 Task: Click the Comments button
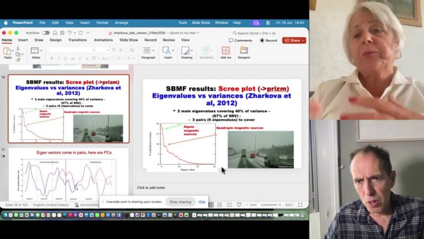pos(240,40)
